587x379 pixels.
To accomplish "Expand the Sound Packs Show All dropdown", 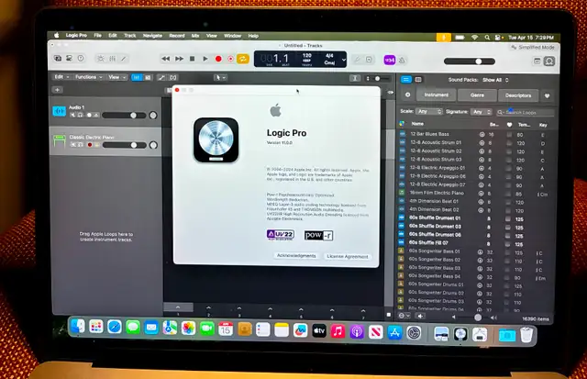I will click(493, 80).
